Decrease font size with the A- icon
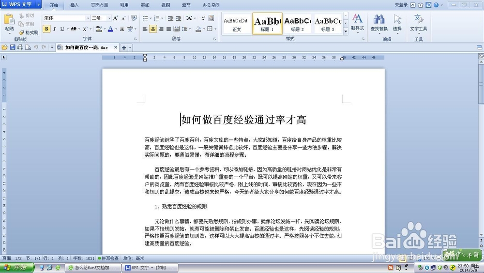484x273 pixels. [123, 18]
